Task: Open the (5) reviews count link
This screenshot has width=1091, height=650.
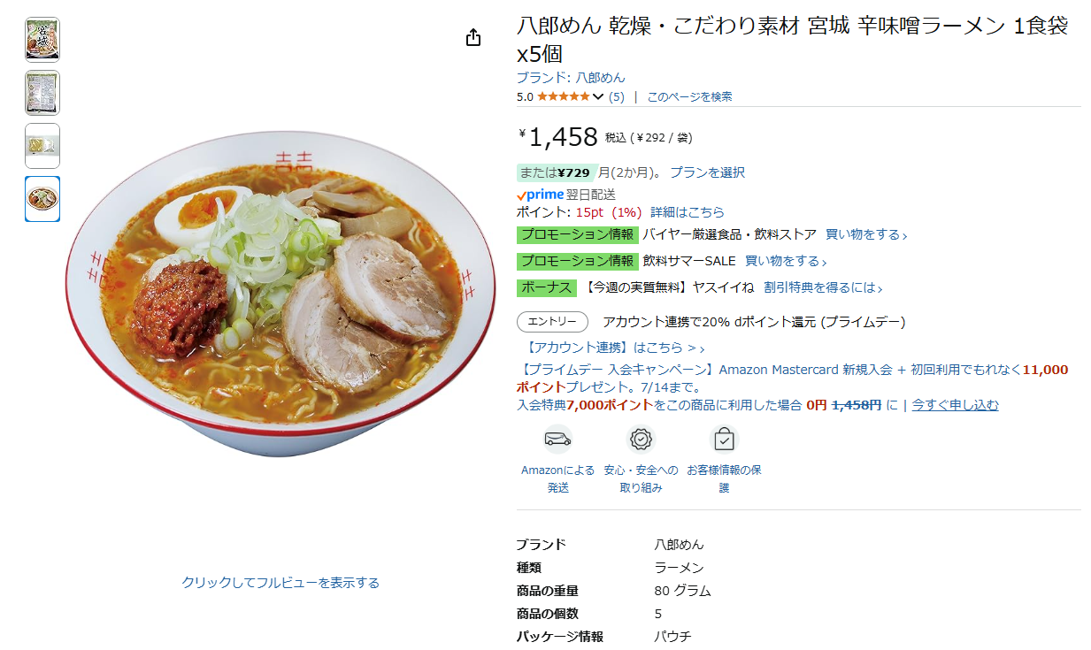Action: (x=617, y=96)
